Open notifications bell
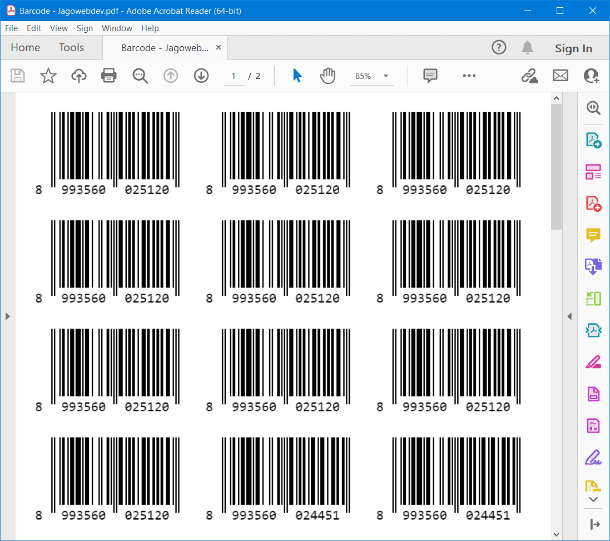 (x=527, y=47)
